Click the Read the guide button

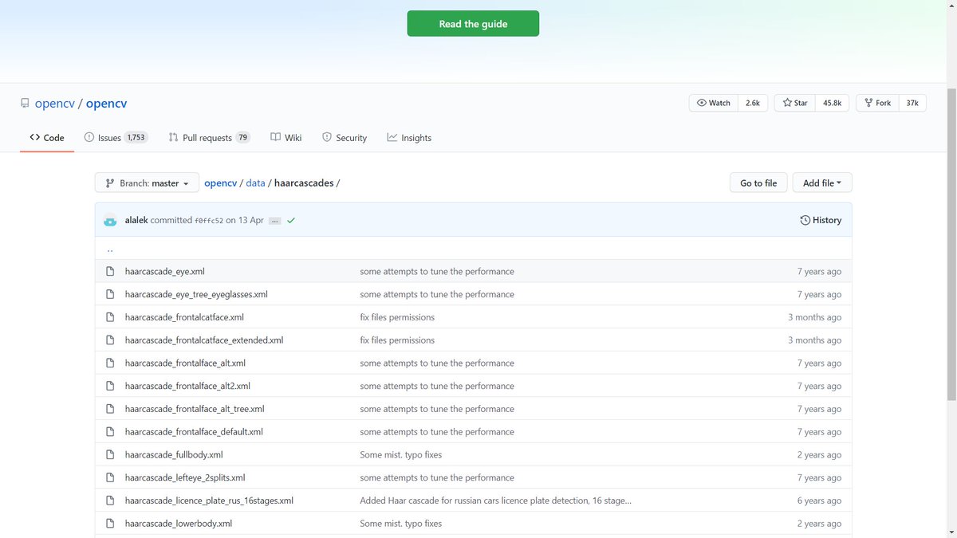pos(473,24)
